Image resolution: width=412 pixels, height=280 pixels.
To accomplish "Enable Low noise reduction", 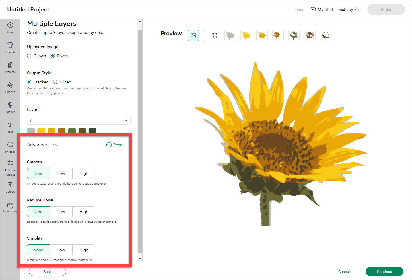I will [61, 212].
